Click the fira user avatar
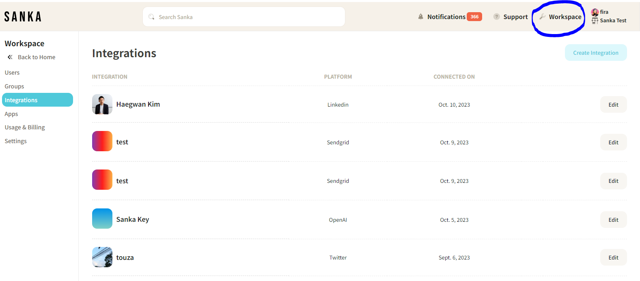This screenshot has height=281, width=640. click(595, 12)
